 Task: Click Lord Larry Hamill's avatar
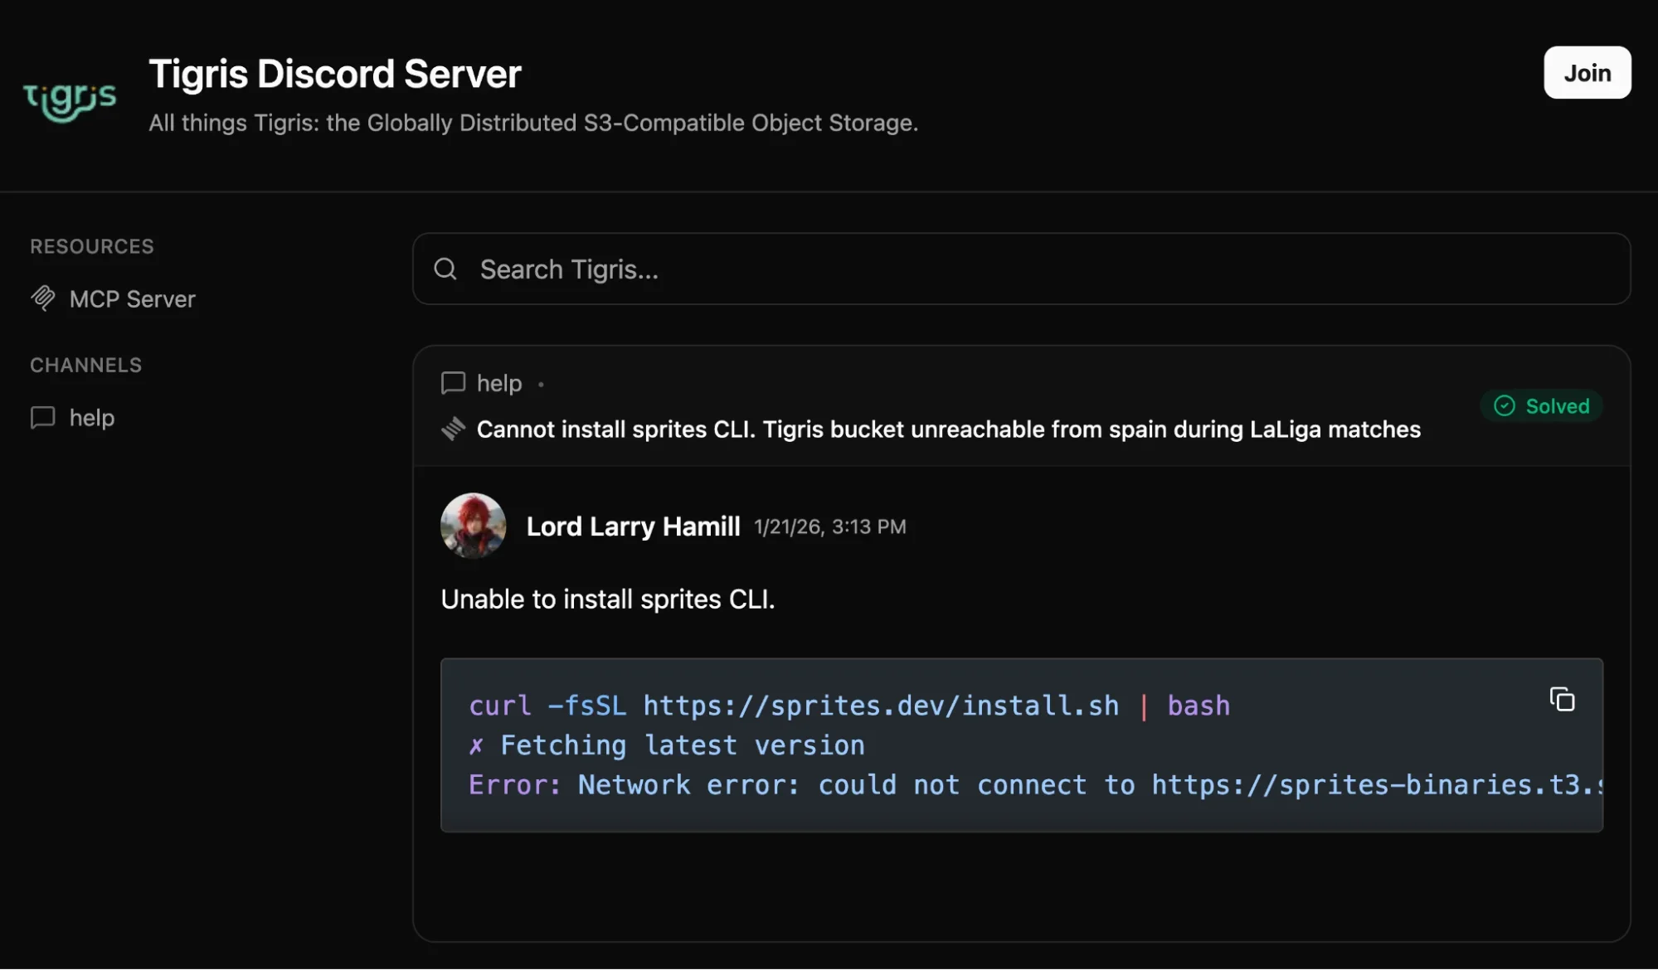tap(472, 526)
